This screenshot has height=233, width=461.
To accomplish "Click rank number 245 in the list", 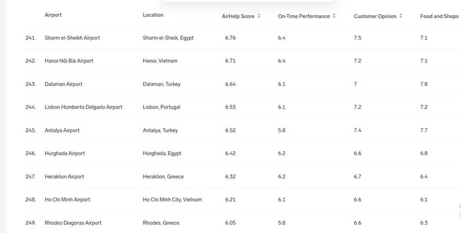I will [x=30, y=130].
